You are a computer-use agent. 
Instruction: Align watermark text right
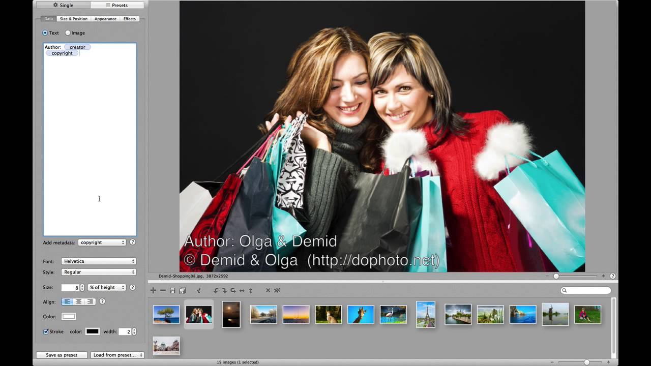pyautogui.click(x=90, y=301)
